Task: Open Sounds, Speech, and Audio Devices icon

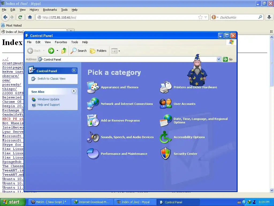Action: 93,137
